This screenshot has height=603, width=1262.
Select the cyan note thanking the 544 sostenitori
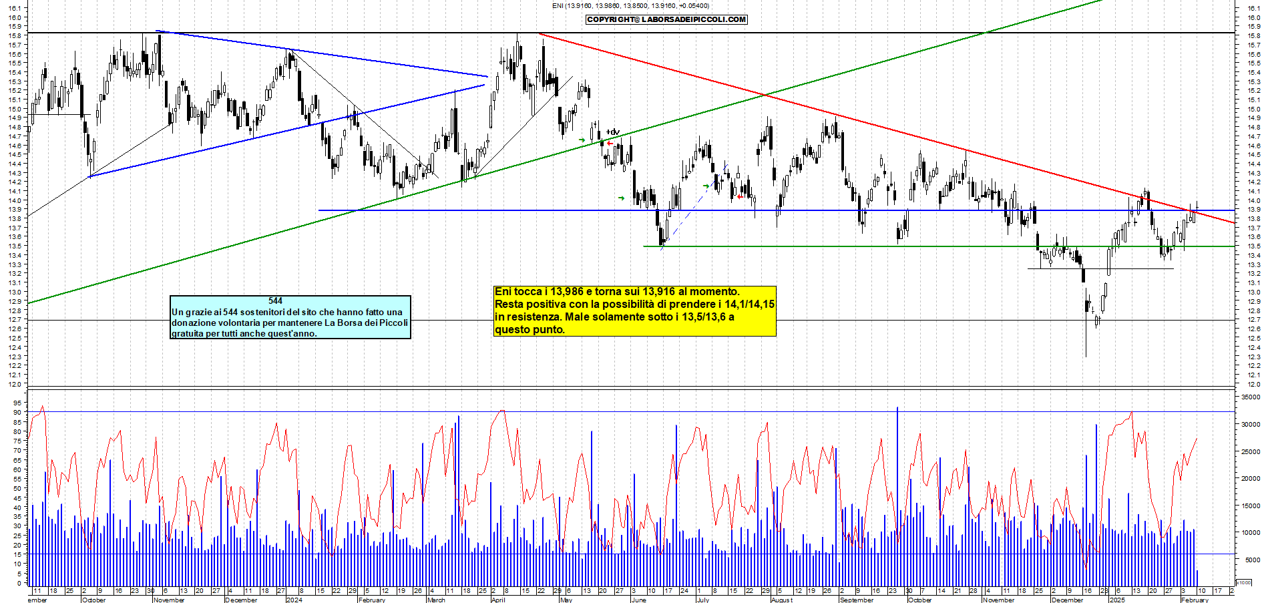pos(290,317)
